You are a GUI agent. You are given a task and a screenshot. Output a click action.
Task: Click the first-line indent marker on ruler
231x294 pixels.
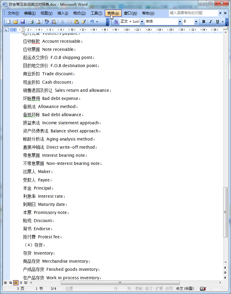(x=23, y=28)
